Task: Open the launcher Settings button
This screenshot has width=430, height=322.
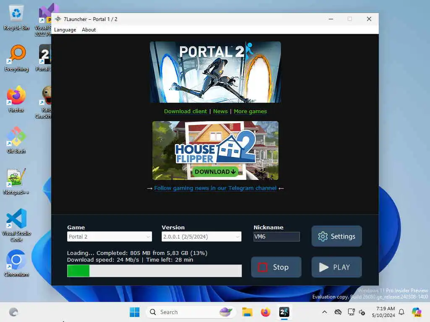Action: point(336,236)
